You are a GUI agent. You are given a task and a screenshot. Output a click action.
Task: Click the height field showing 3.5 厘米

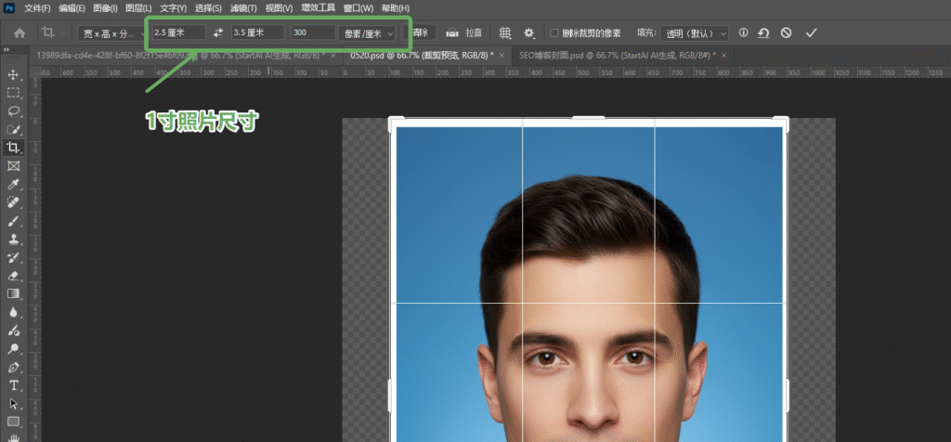(257, 32)
